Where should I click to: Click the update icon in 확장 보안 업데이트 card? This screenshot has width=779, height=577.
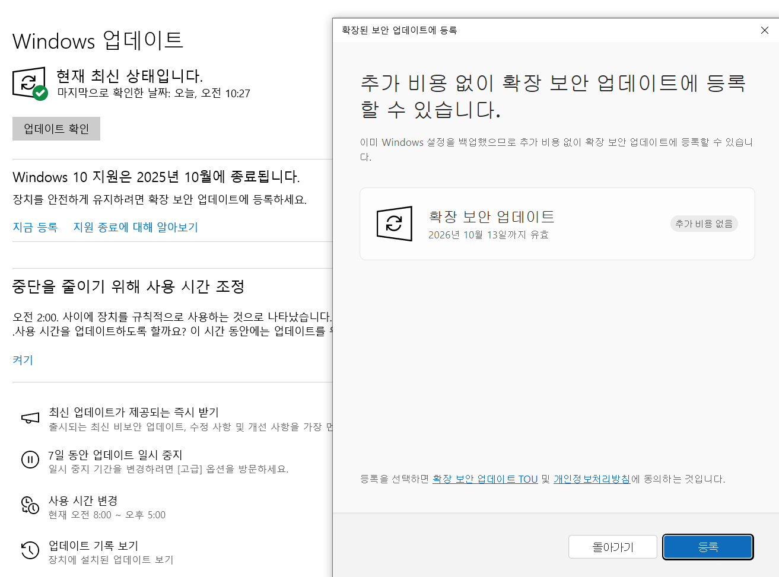click(395, 224)
